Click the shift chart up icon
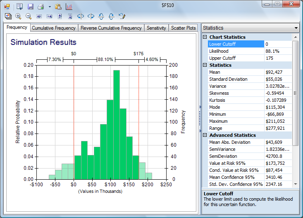 pos(60,16)
